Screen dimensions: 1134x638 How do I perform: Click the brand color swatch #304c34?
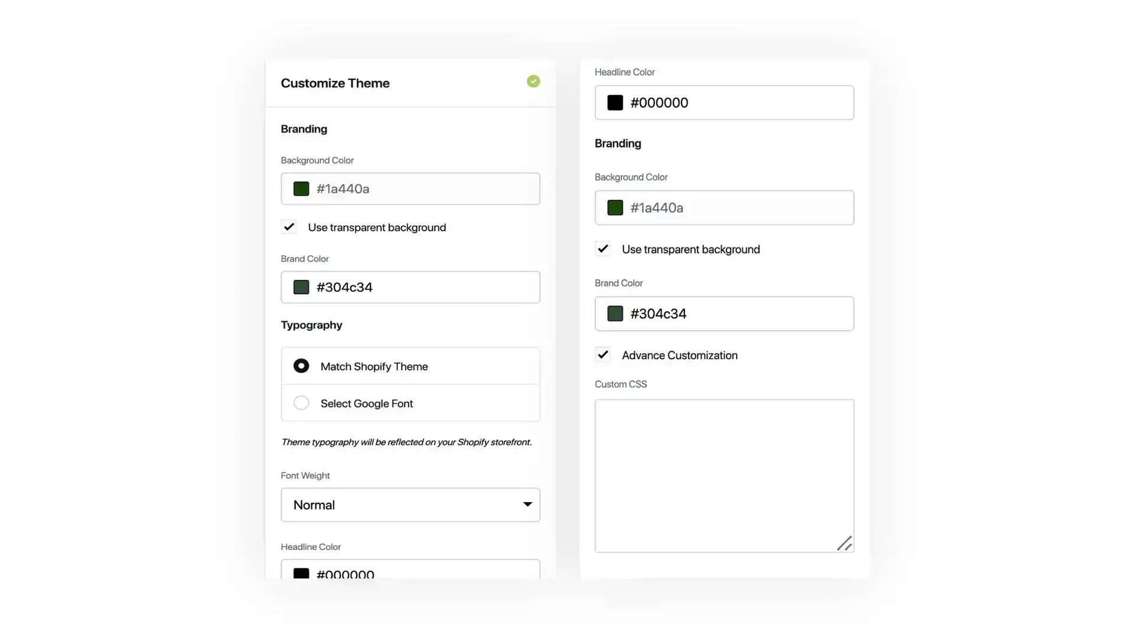(x=301, y=287)
